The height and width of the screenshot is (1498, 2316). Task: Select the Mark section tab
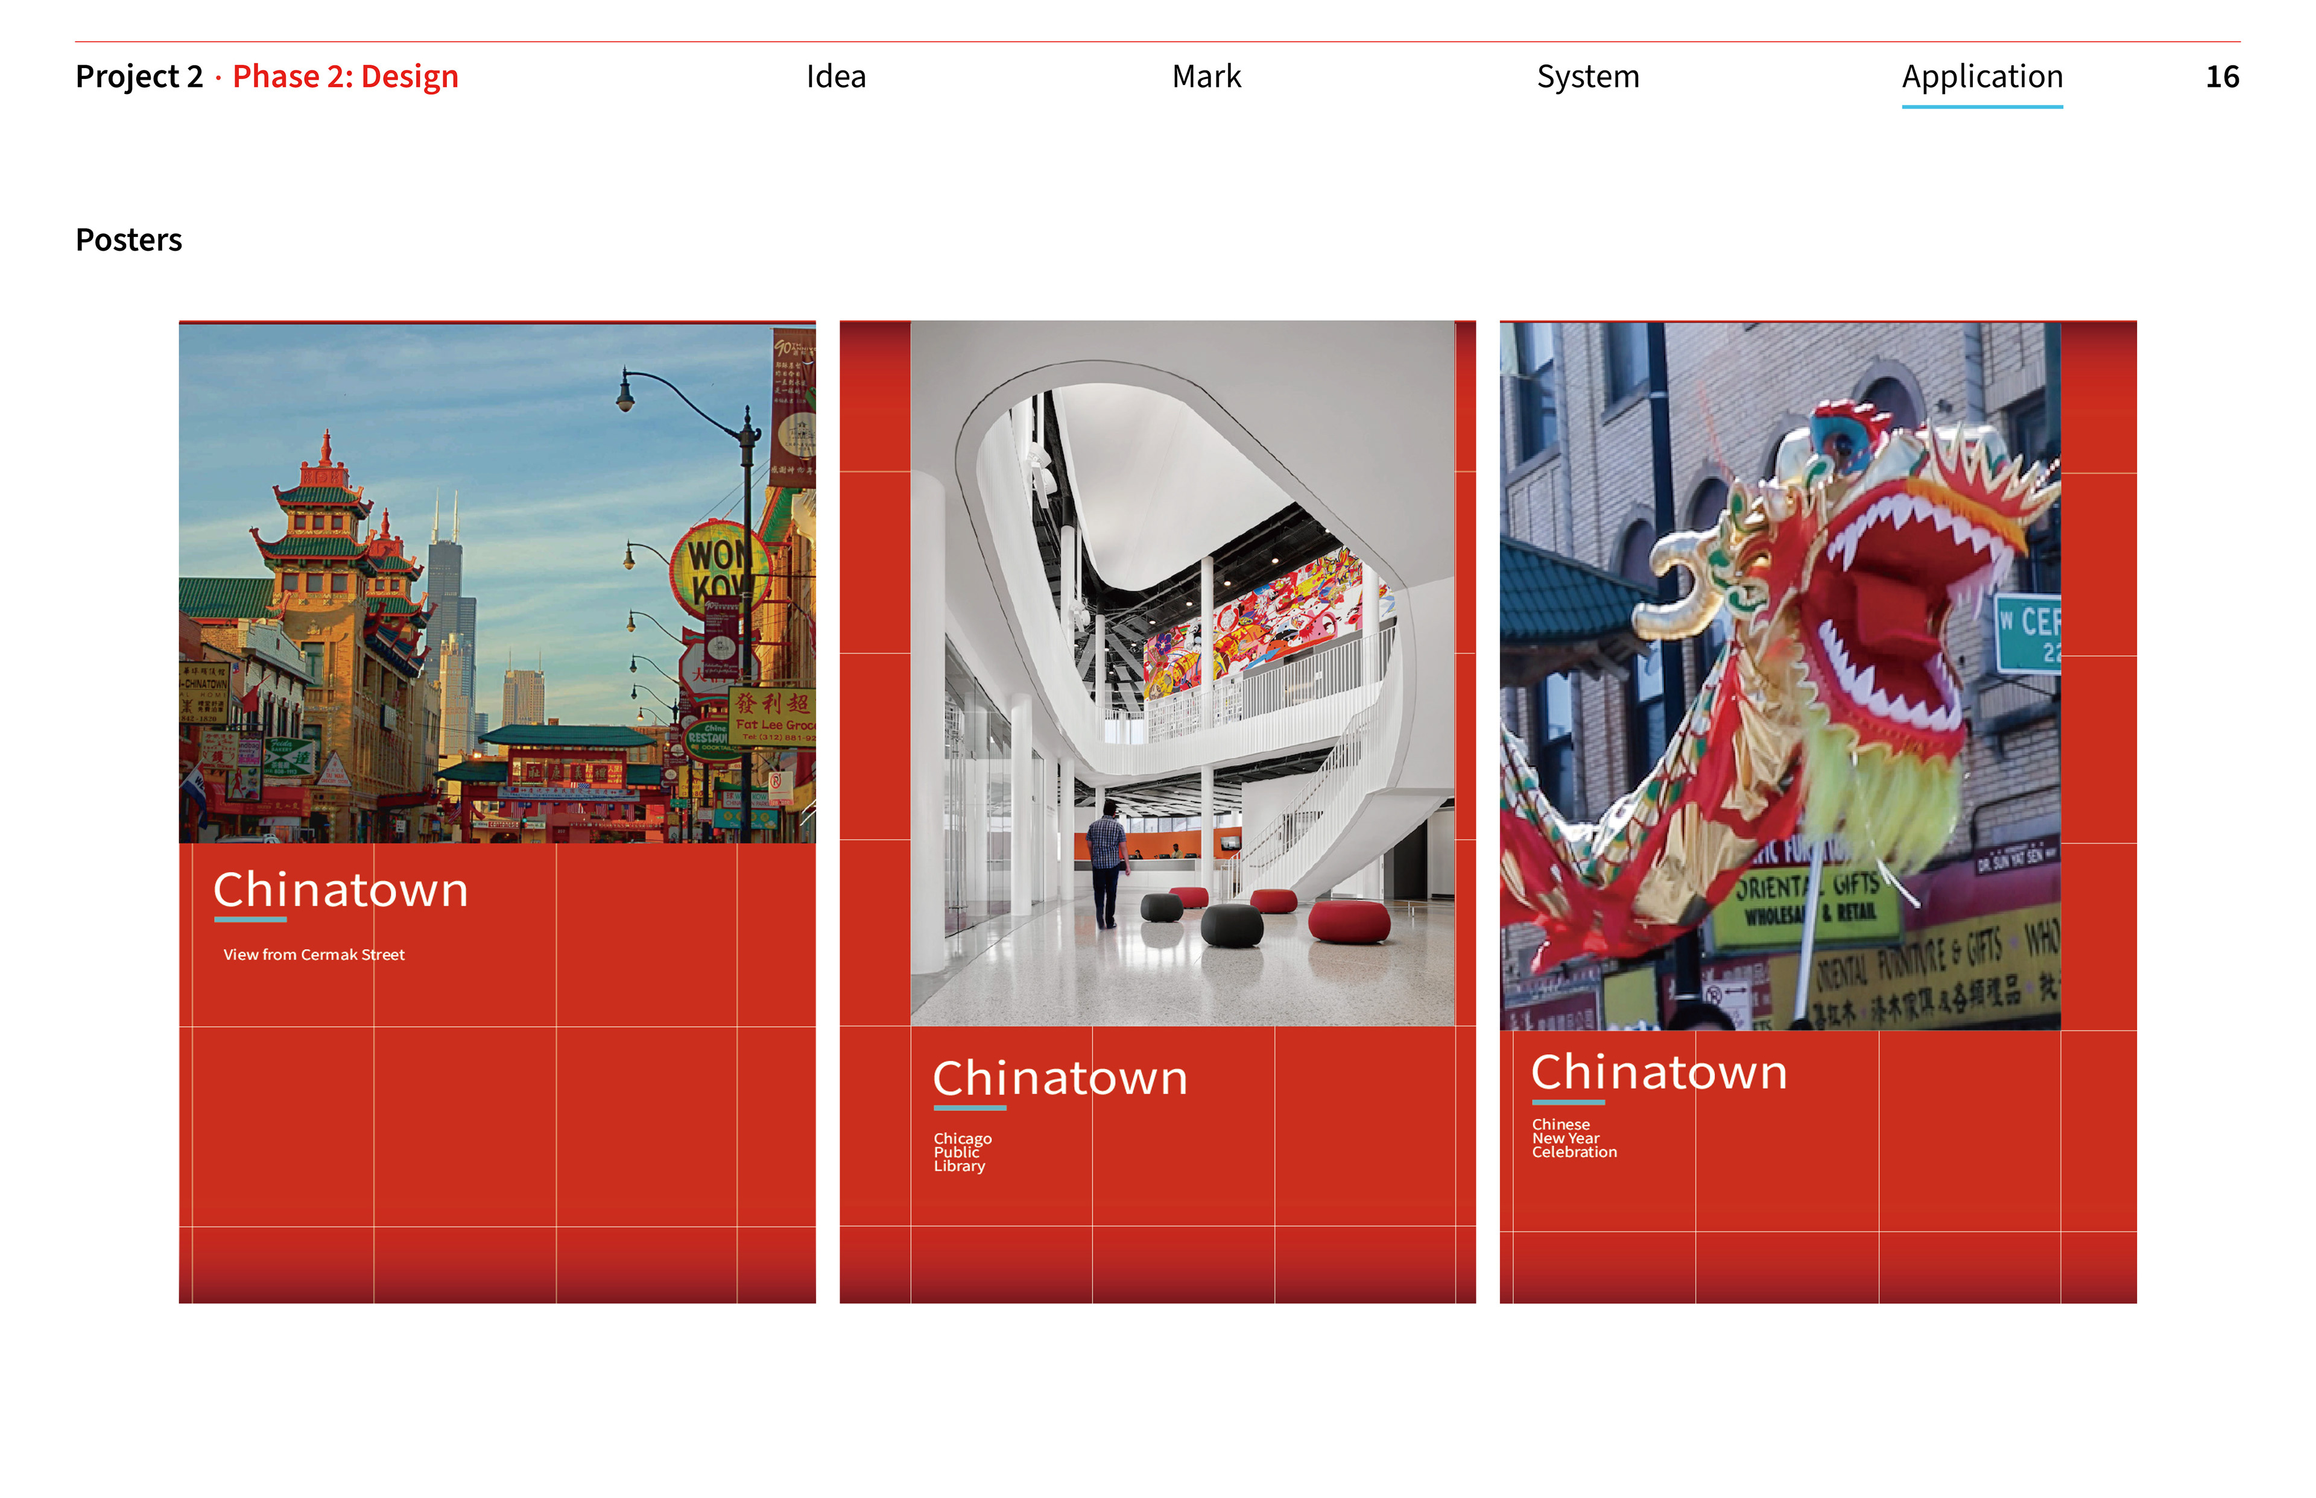1207,76
